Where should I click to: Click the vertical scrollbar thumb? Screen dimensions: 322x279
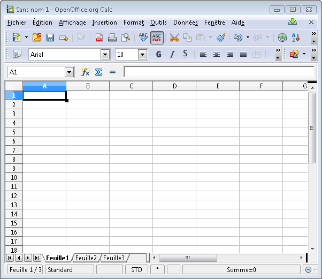pyautogui.click(x=312, y=128)
